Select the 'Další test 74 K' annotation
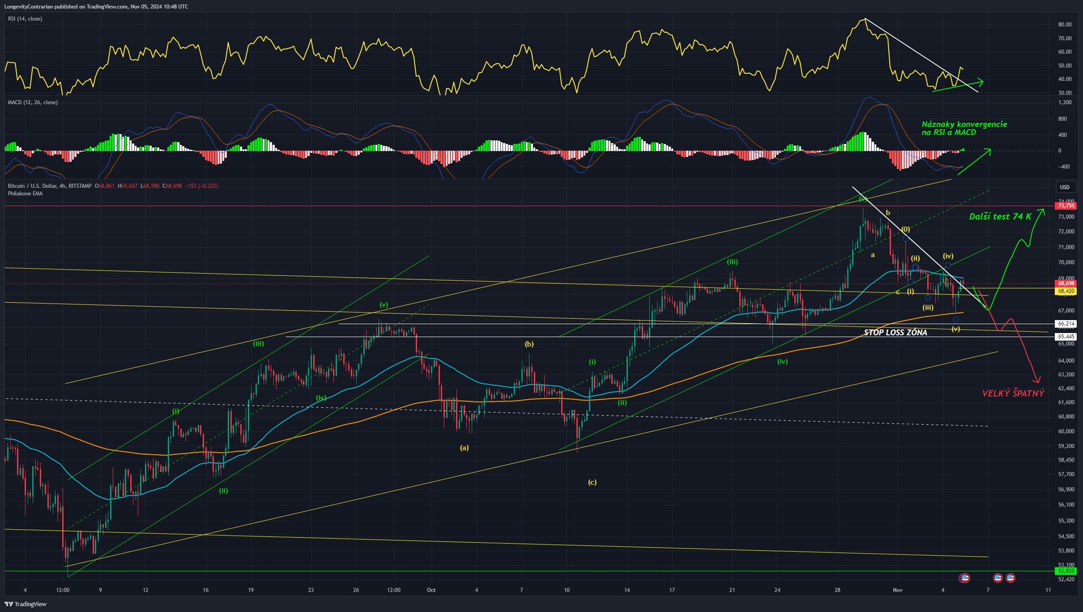The image size is (1083, 612). 1000,217
